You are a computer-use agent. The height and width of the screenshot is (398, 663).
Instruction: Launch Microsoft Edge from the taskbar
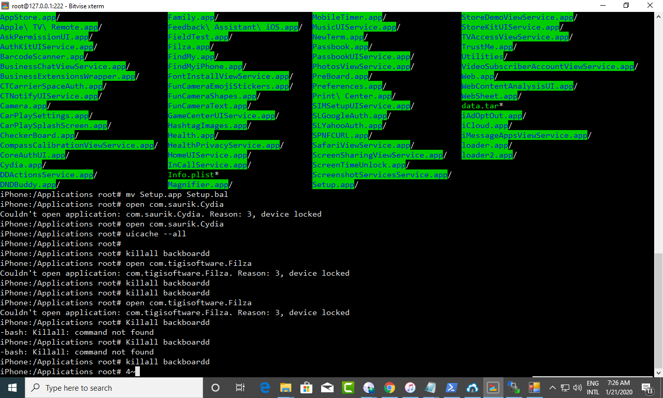pos(265,388)
